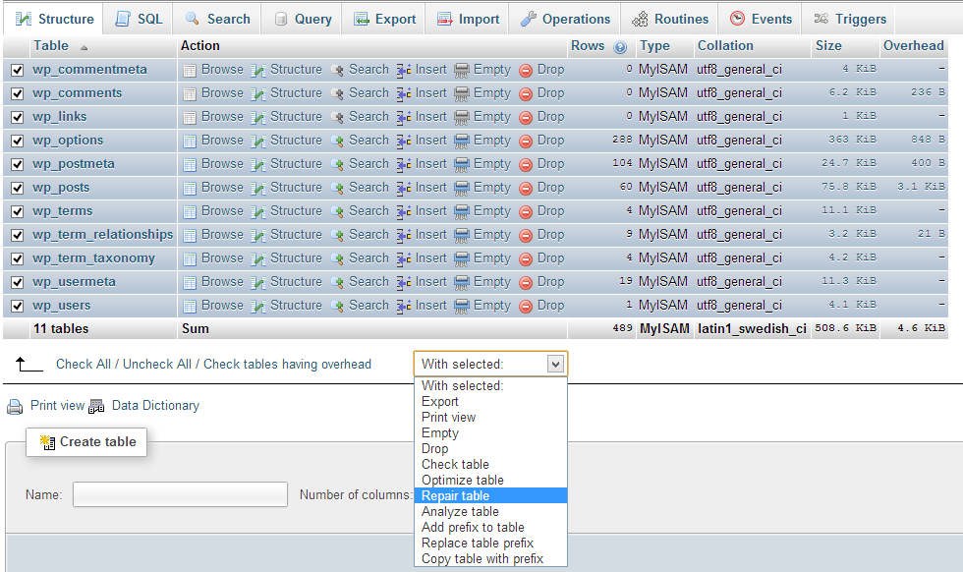Image resolution: width=963 pixels, height=572 pixels.
Task: Open the Data Dictionary link
Action: [154, 406]
